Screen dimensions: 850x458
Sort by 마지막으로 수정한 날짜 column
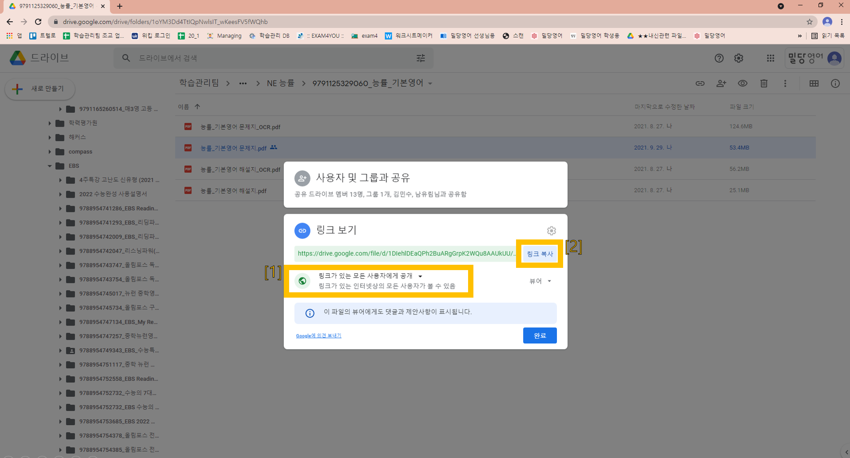point(664,107)
